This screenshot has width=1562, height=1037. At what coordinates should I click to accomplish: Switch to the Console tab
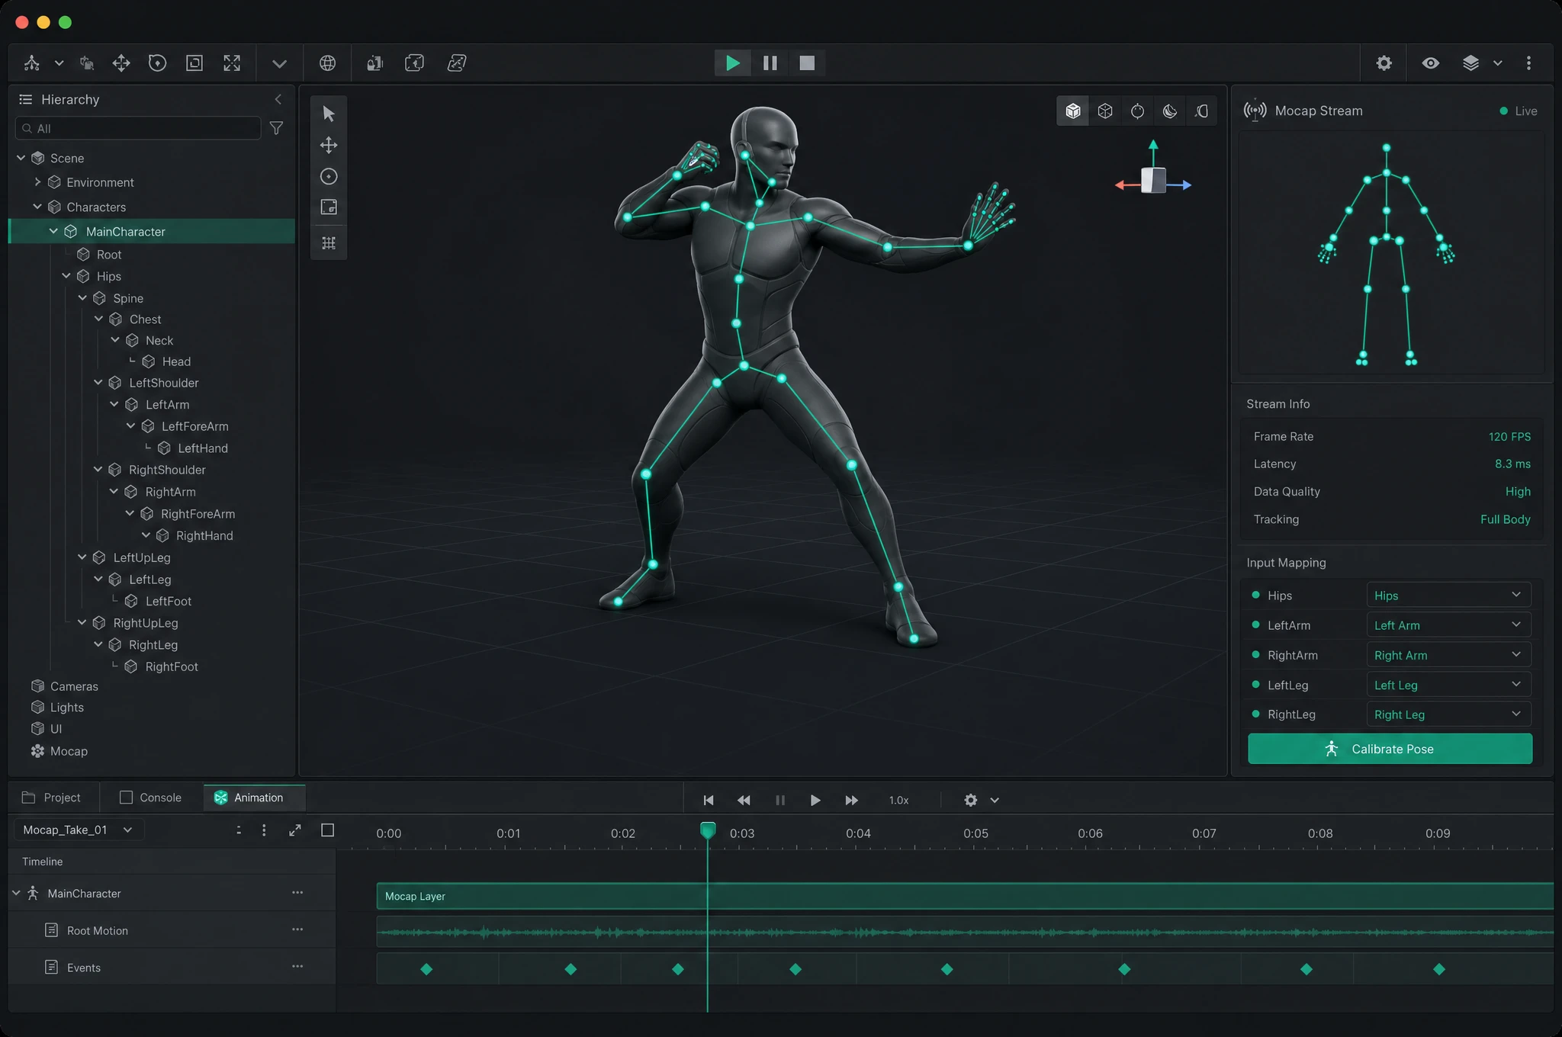151,798
